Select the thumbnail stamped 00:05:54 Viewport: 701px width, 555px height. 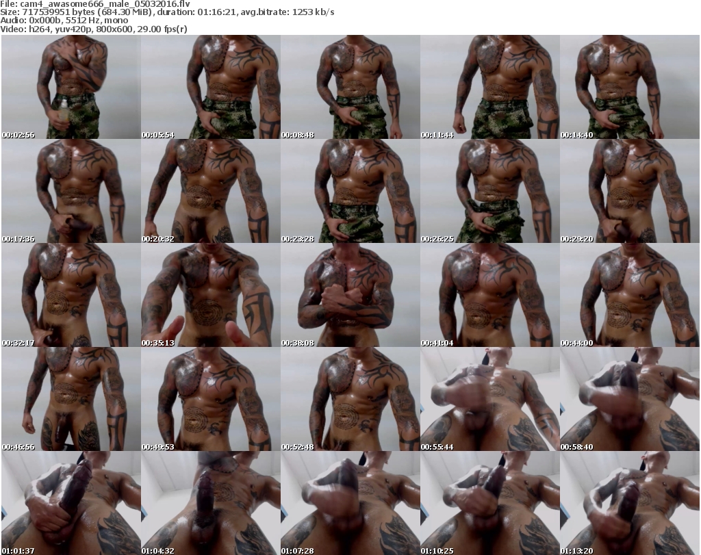click(211, 87)
